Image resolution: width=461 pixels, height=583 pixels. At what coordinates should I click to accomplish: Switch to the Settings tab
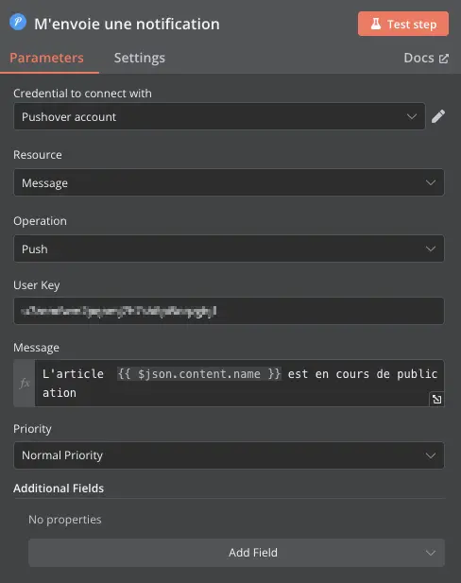tap(140, 58)
